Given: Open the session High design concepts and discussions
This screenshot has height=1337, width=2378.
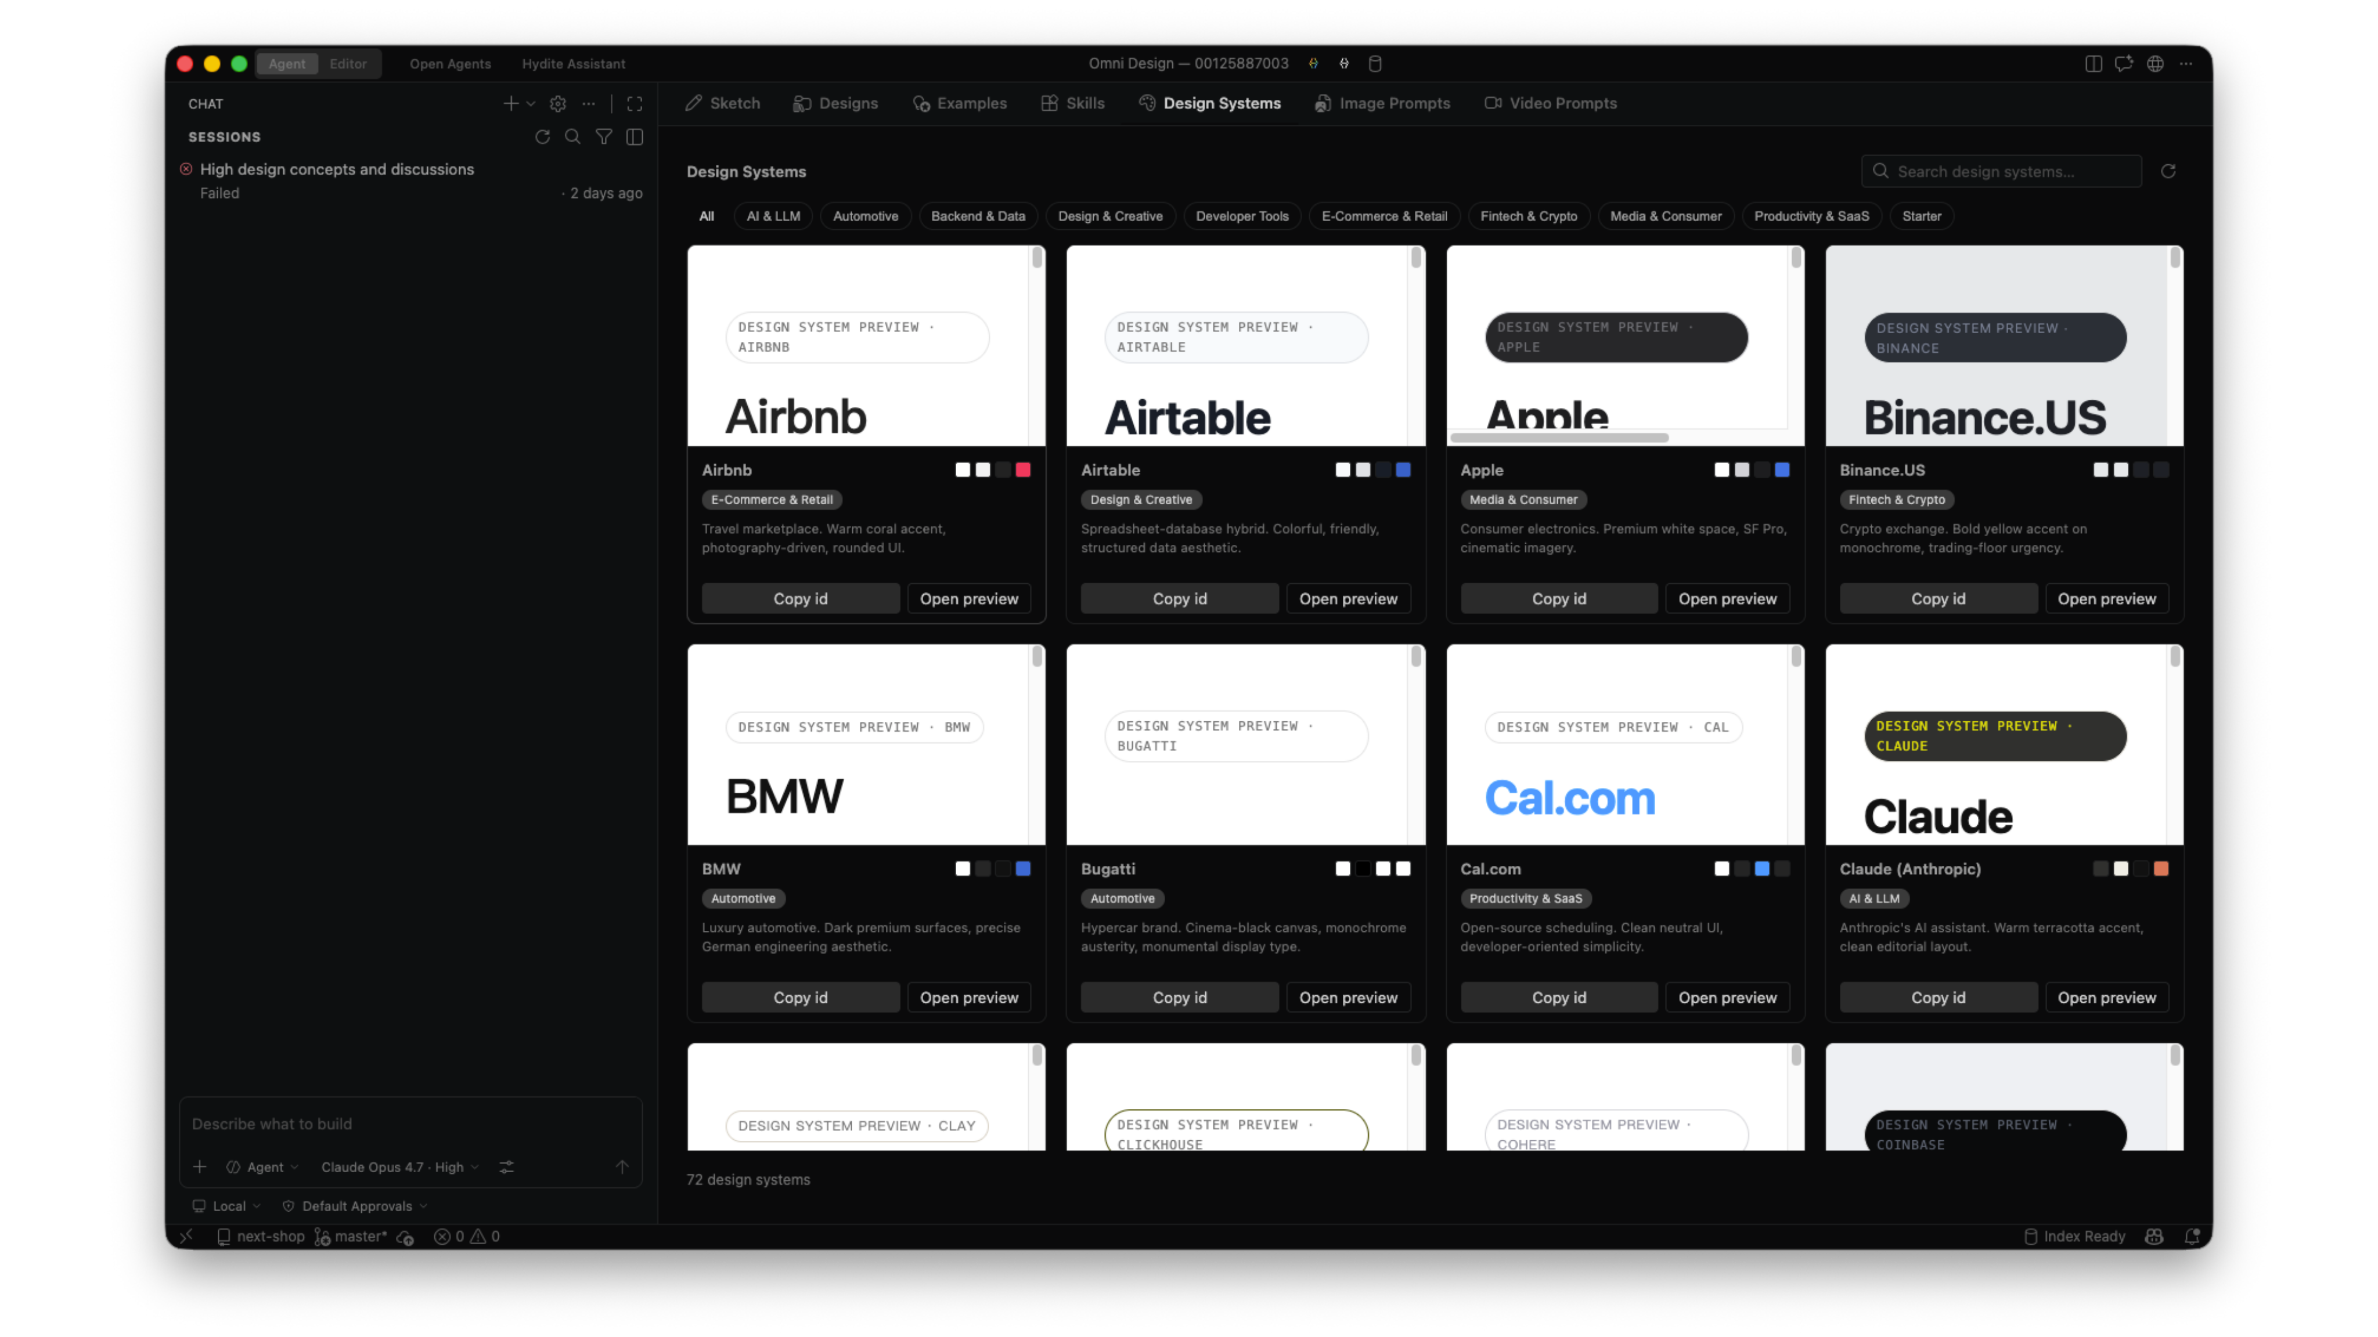Looking at the screenshot, I should 411,181.
